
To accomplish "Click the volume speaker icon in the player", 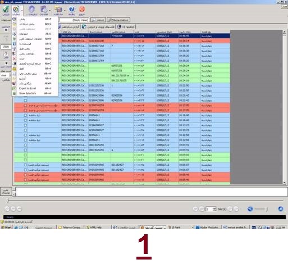I will (x=250, y=209).
